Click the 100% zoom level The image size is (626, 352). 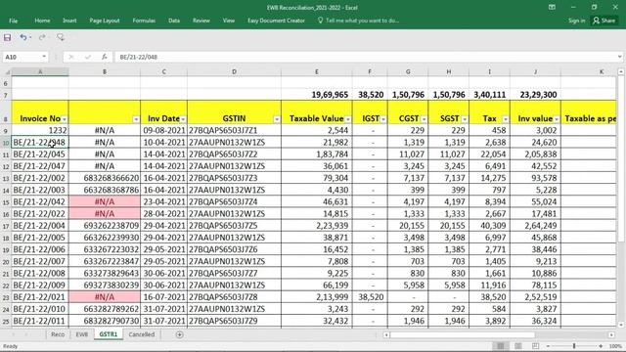[x=615, y=346]
